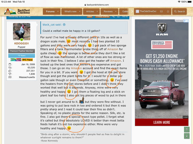
Task: Click the 13 Years badge
Action: (22, 55)
